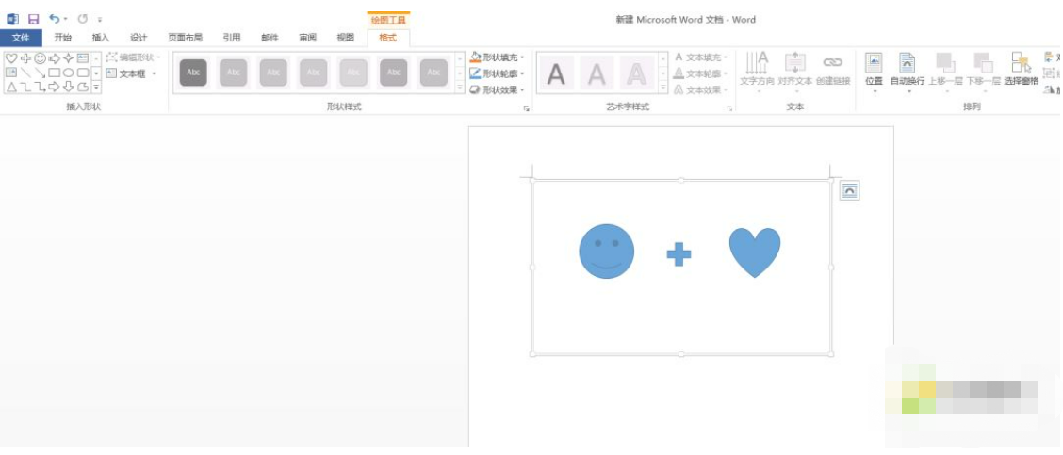This screenshot has height=455, width=1063.
Task: Click the Save icon in quick access
Action: 33,19
